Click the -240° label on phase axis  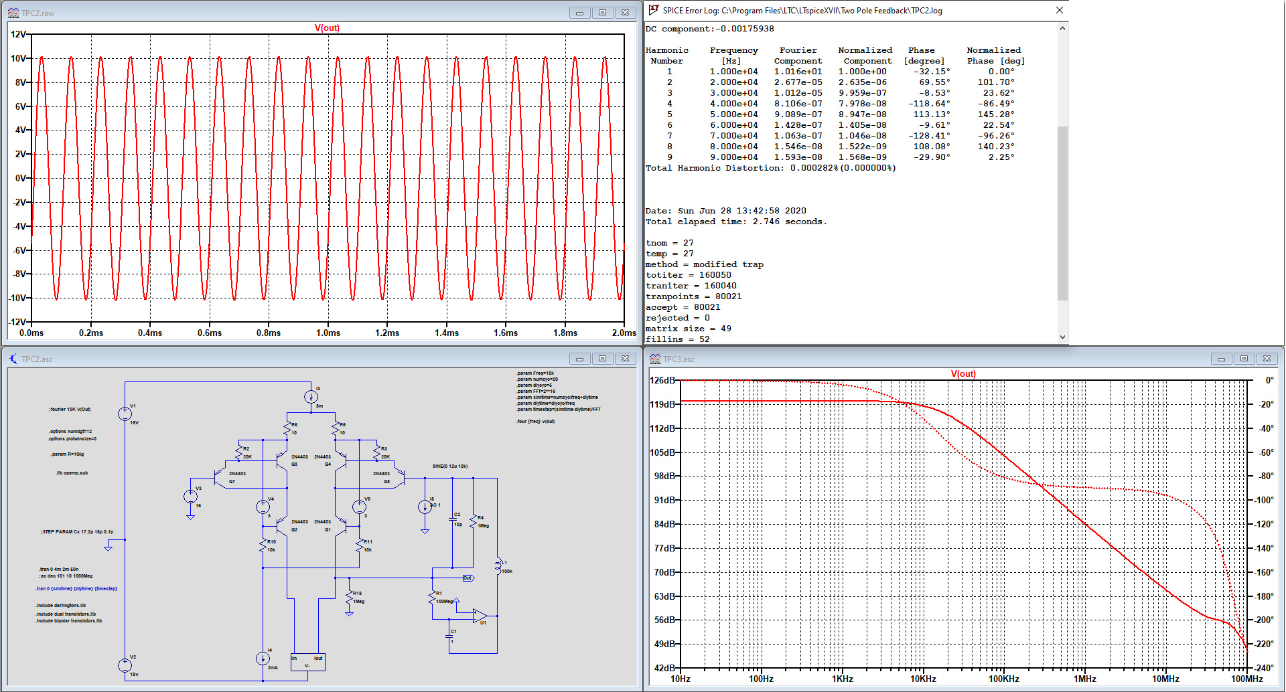1264,668
